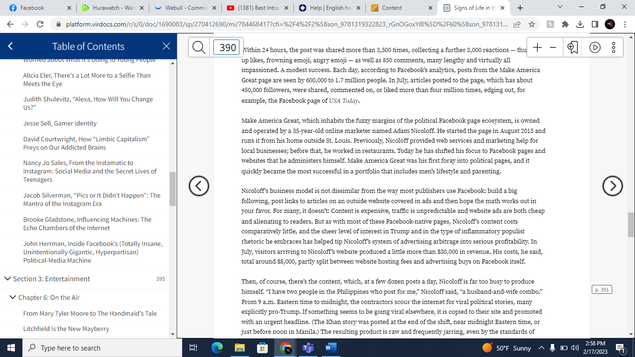Switch to the Help English browser tab

pos(330,8)
